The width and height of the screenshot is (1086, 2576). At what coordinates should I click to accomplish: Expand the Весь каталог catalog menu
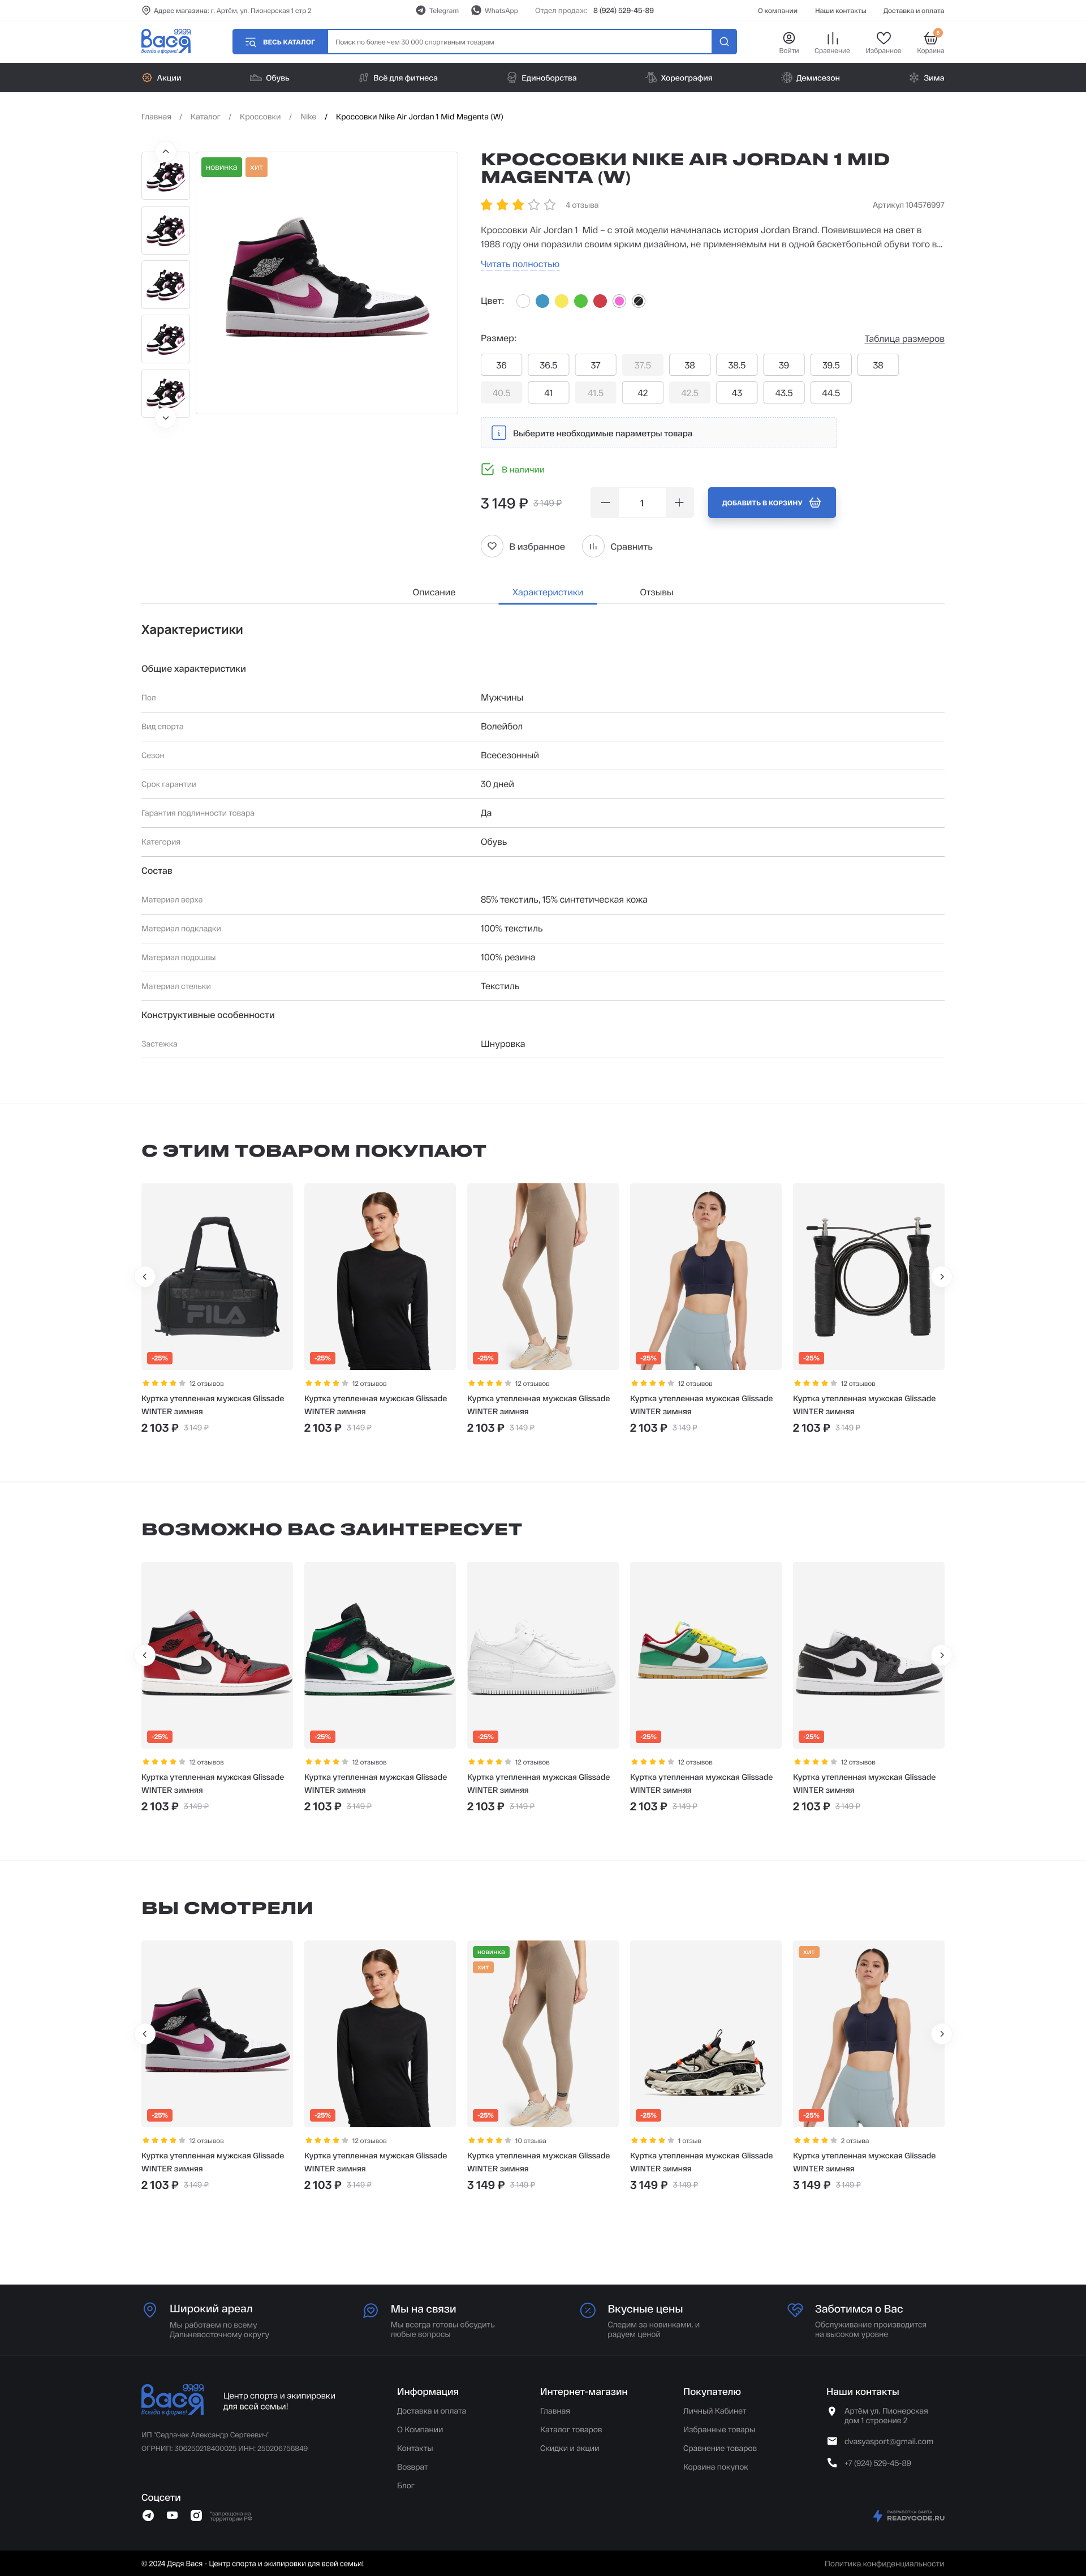(280, 42)
